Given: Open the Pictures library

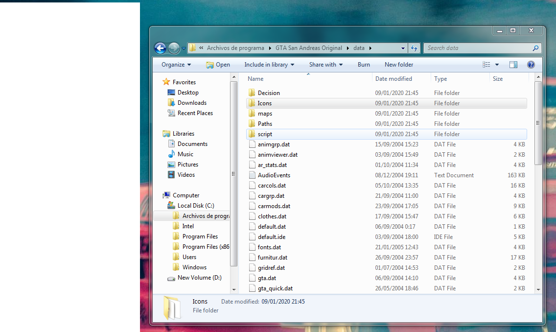Looking at the screenshot, I should pyautogui.click(x=187, y=164).
